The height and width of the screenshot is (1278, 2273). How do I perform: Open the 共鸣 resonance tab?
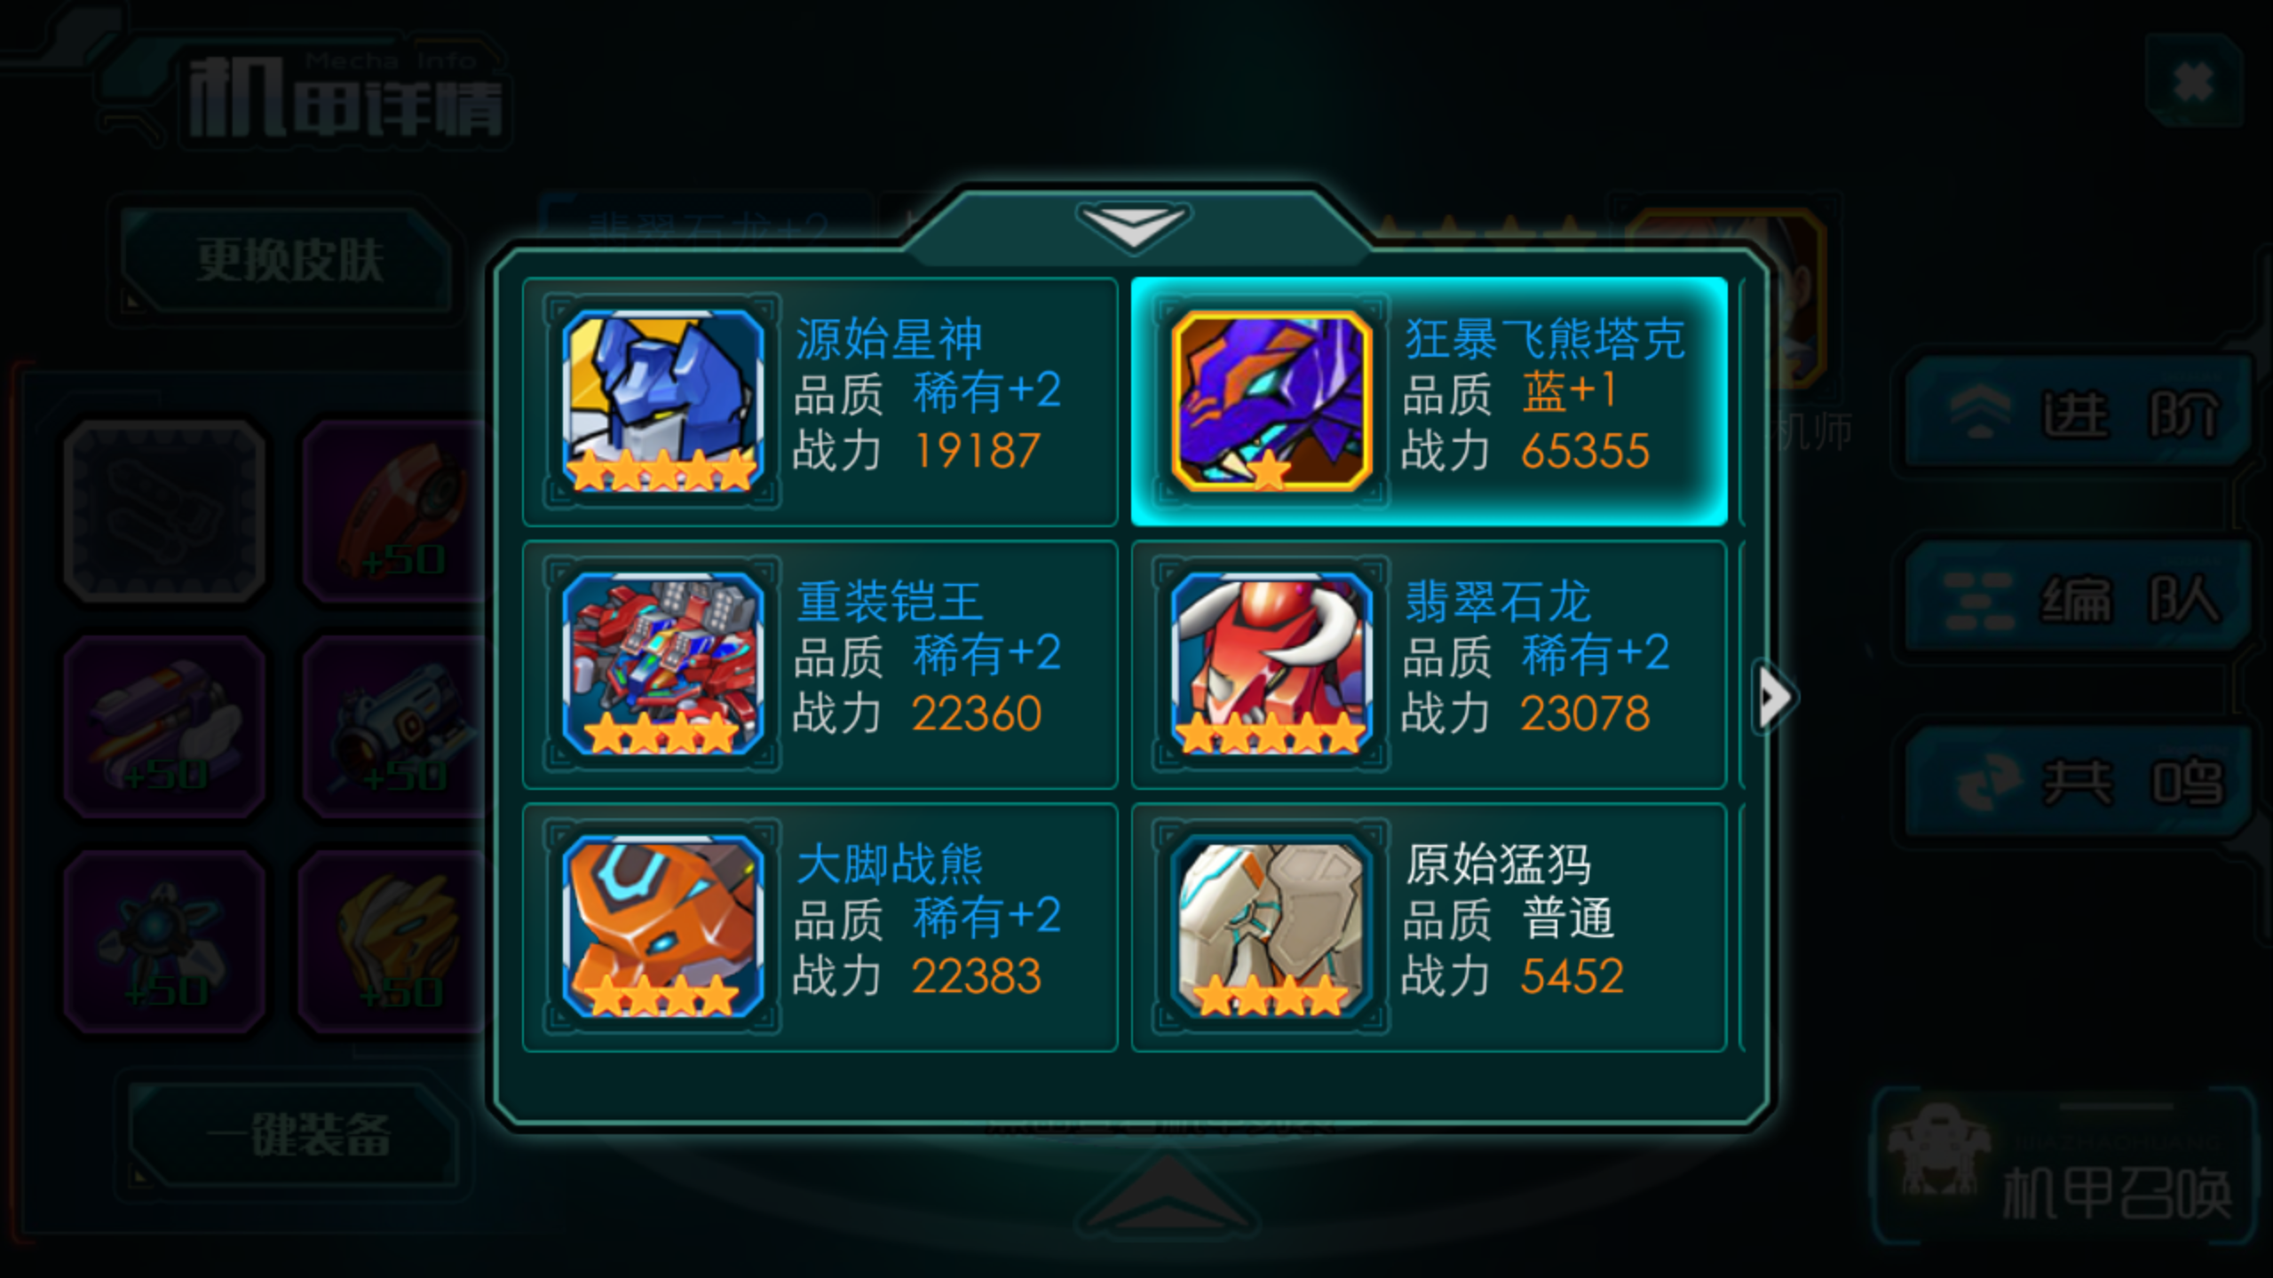tap(2078, 783)
